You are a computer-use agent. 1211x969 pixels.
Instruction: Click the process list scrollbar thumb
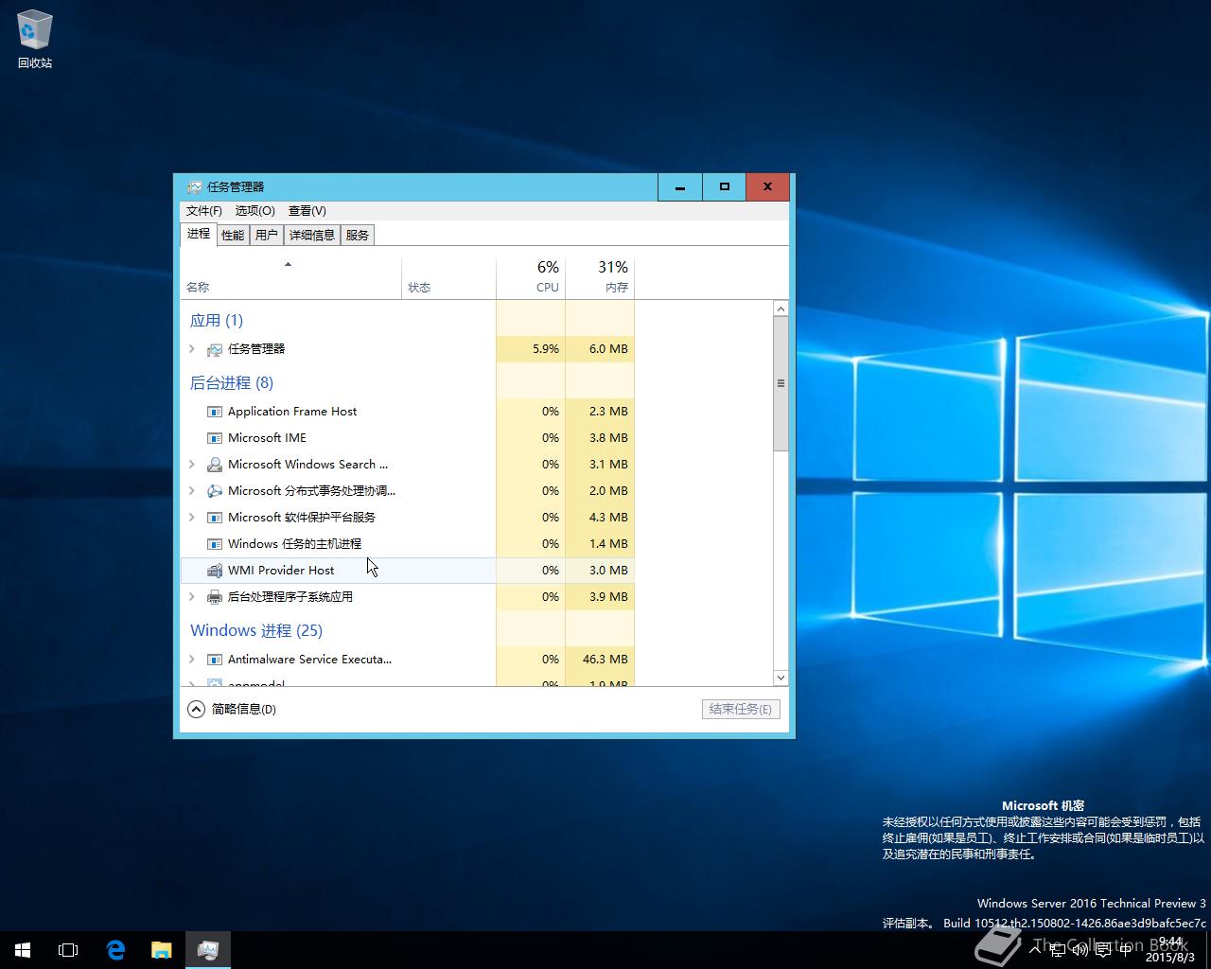(x=781, y=383)
